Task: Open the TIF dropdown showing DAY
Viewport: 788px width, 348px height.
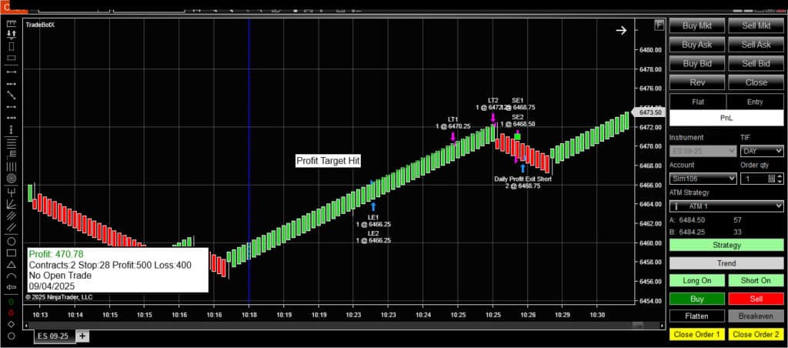Action: pos(762,150)
